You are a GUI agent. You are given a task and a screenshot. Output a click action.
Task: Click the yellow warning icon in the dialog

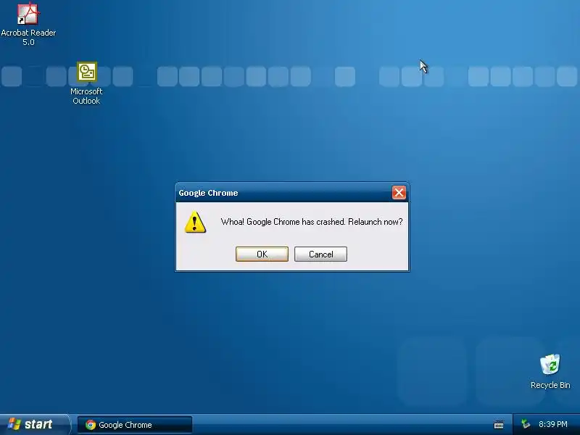(x=195, y=222)
